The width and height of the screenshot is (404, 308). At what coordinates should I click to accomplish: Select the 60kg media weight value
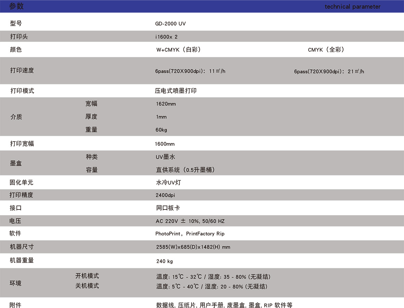[x=161, y=130]
